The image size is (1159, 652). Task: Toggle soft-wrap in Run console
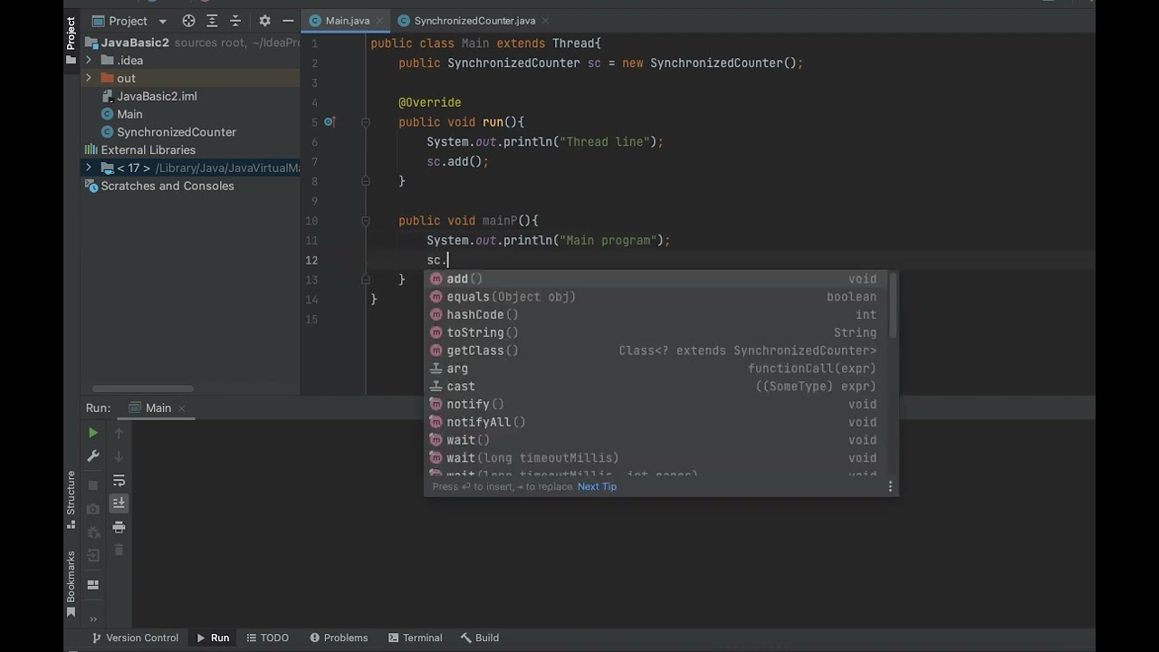[x=119, y=481]
